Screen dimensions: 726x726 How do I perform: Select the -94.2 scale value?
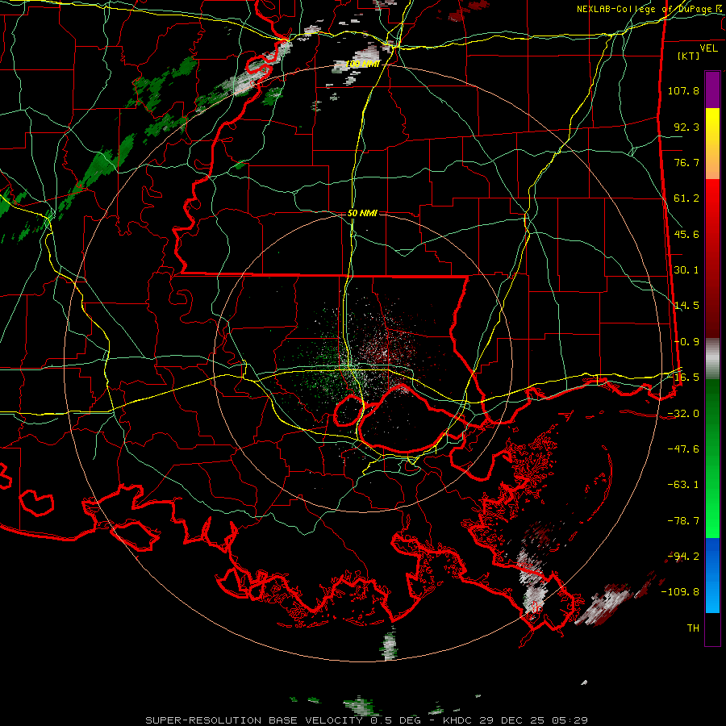tap(683, 557)
